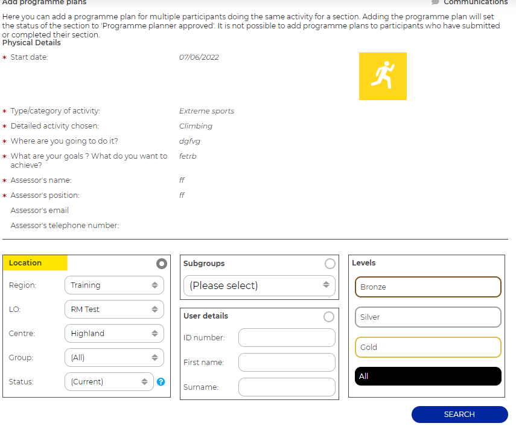The width and height of the screenshot is (516, 429).
Task: Click the start date value 07/06/2022
Action: [x=199, y=57]
